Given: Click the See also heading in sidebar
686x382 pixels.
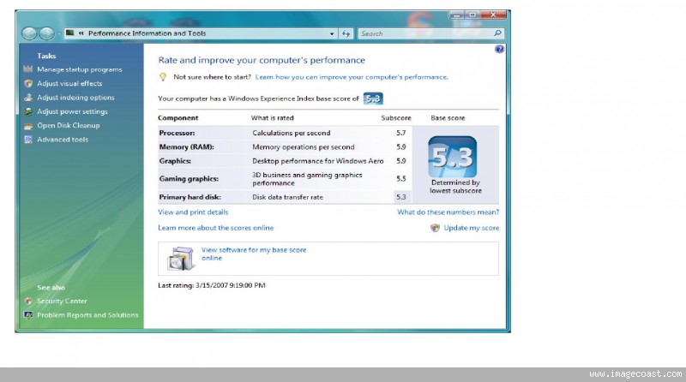Looking at the screenshot, I should [51, 288].
